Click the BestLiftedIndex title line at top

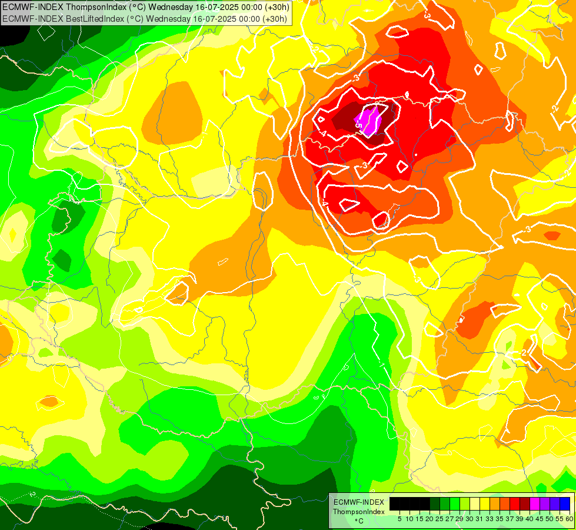click(145, 18)
